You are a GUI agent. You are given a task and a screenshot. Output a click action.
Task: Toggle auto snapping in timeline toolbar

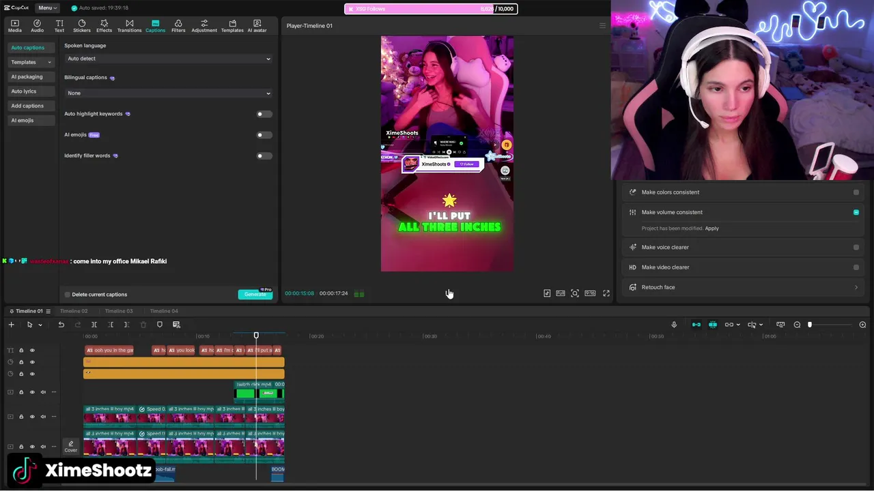click(713, 325)
